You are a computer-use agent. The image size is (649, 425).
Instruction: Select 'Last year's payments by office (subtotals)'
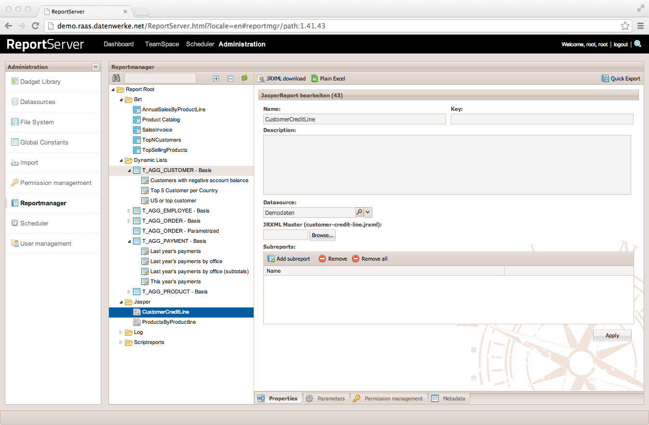point(200,271)
